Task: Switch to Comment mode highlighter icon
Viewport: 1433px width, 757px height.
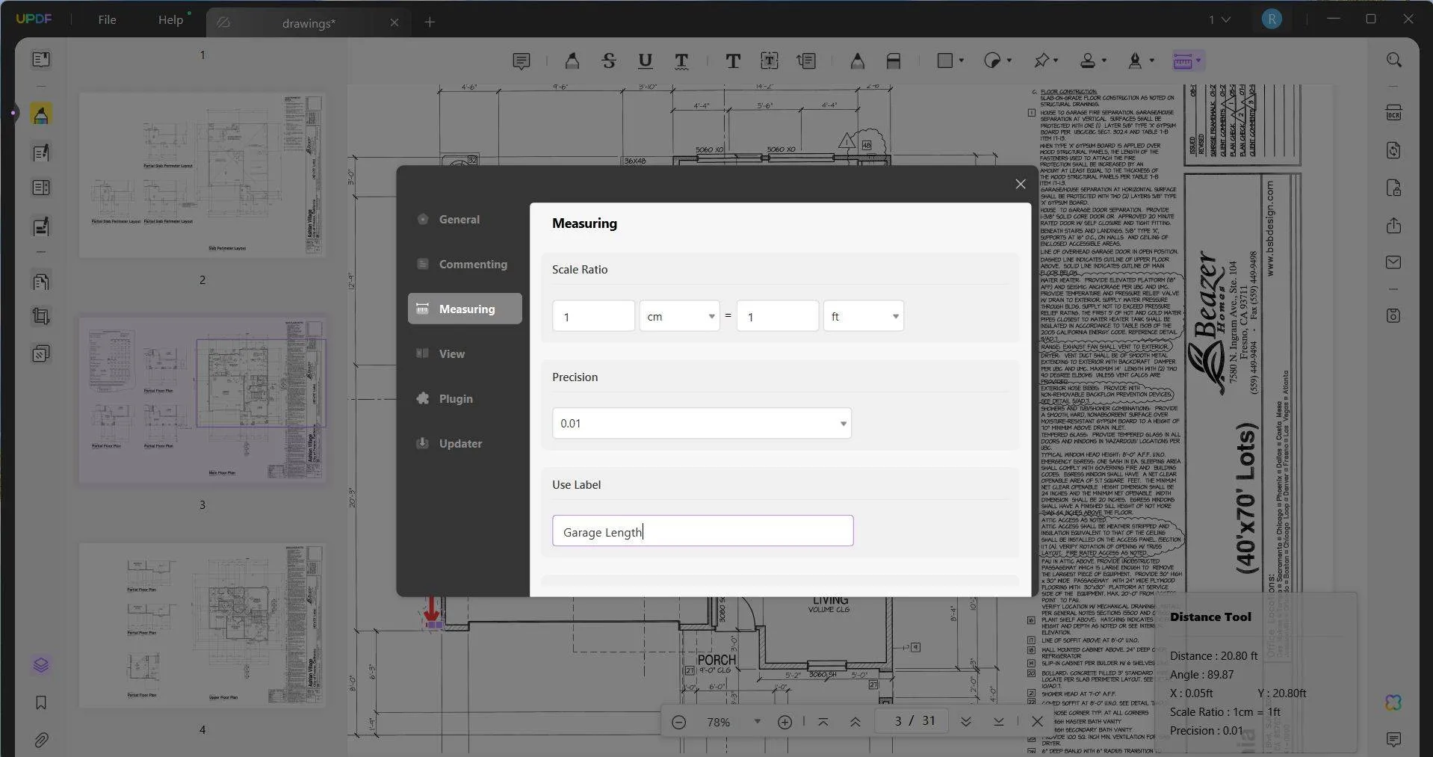Action: click(41, 114)
